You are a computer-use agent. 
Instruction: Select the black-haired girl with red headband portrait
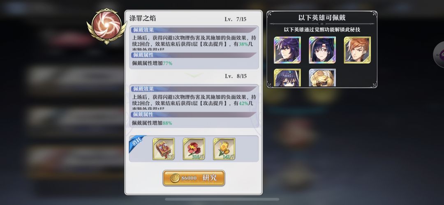pos(322,50)
